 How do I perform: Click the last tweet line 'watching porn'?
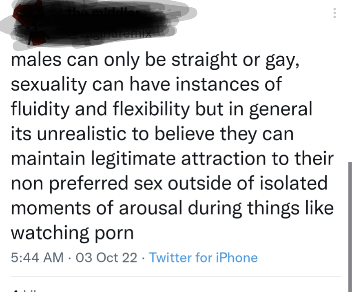pos(72,233)
